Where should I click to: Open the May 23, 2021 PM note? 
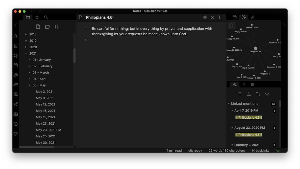click(48, 130)
